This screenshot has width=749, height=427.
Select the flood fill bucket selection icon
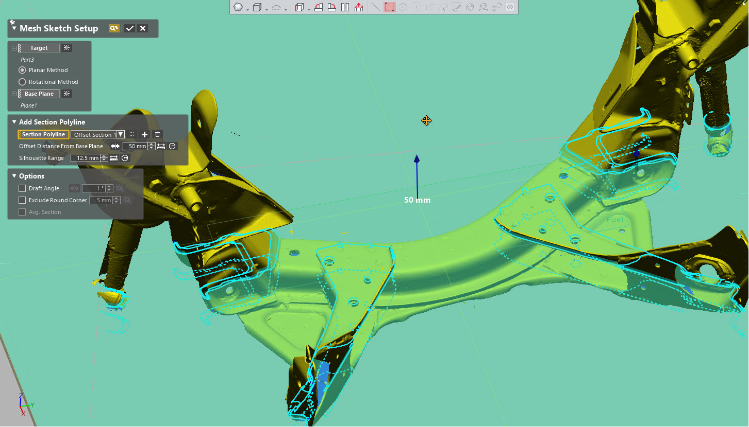click(x=470, y=7)
